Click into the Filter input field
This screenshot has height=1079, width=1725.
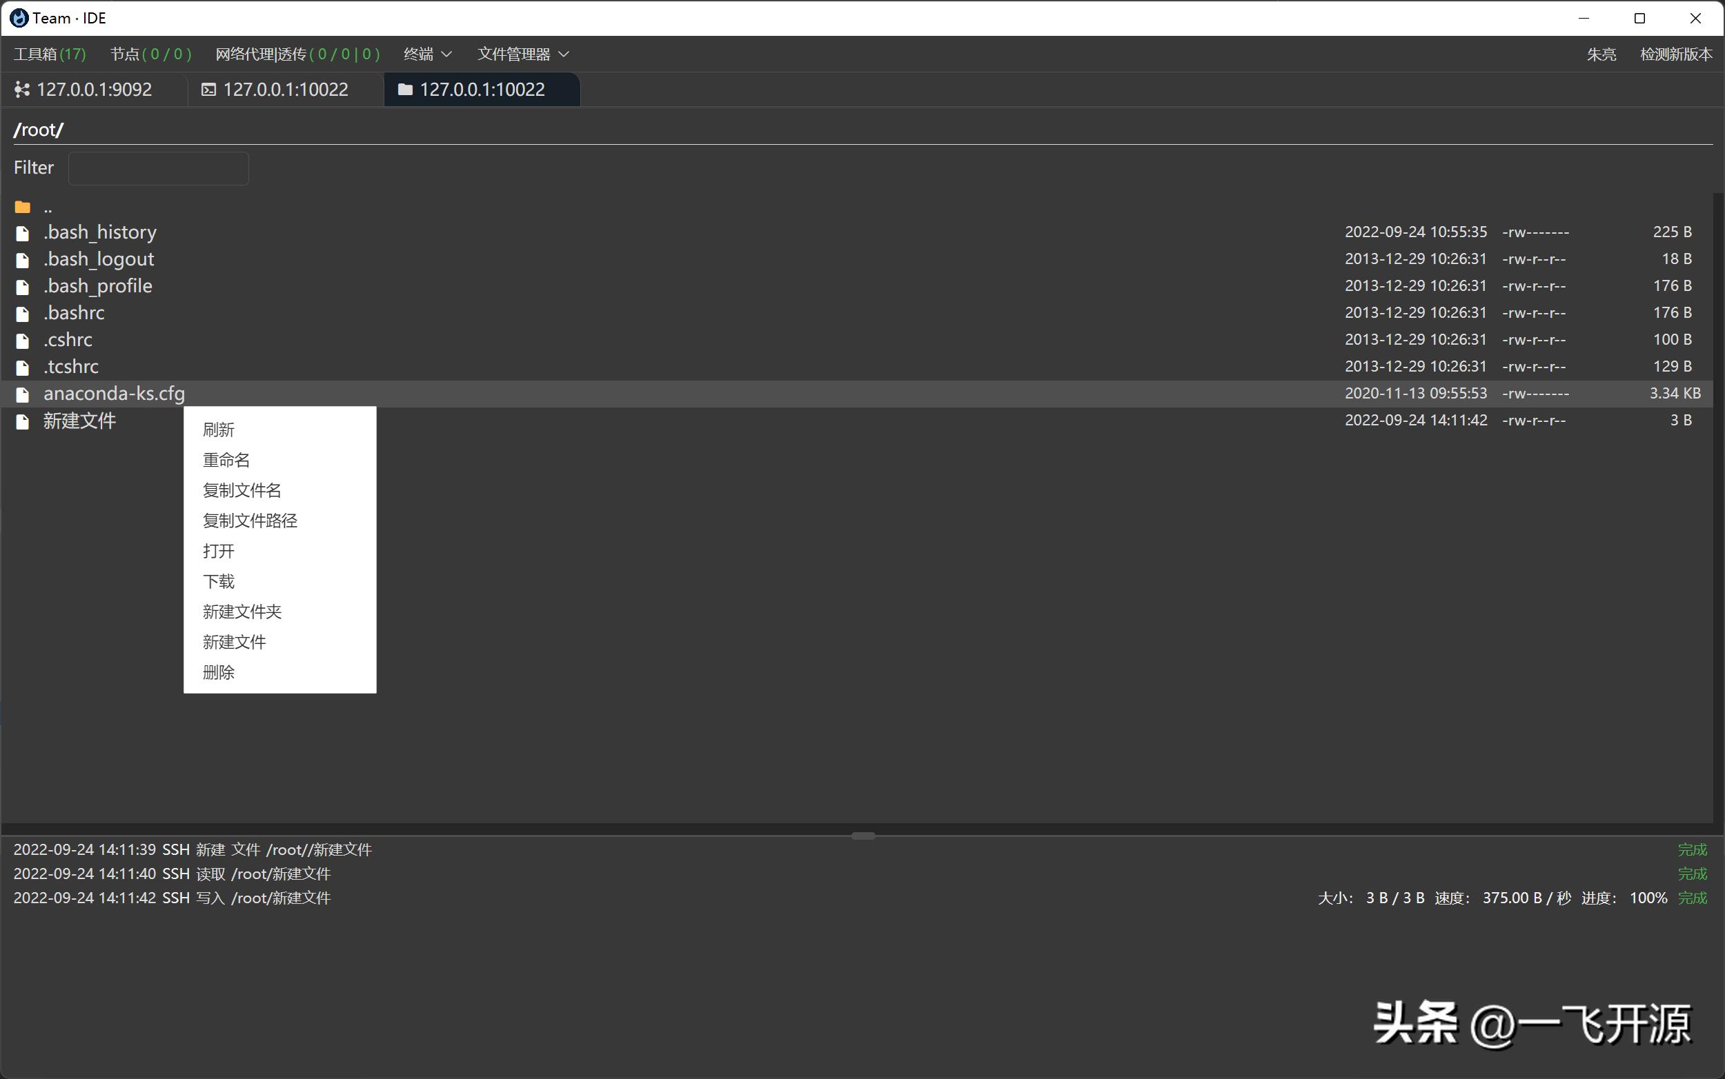(159, 168)
